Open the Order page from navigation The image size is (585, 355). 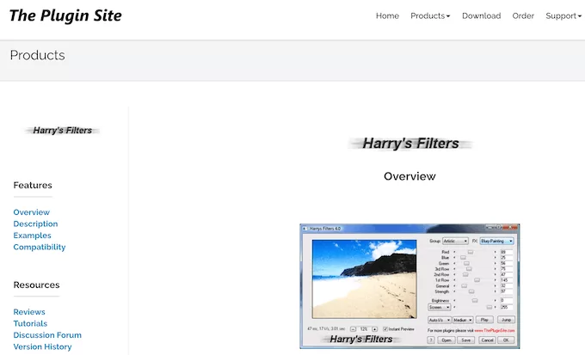pyautogui.click(x=523, y=15)
